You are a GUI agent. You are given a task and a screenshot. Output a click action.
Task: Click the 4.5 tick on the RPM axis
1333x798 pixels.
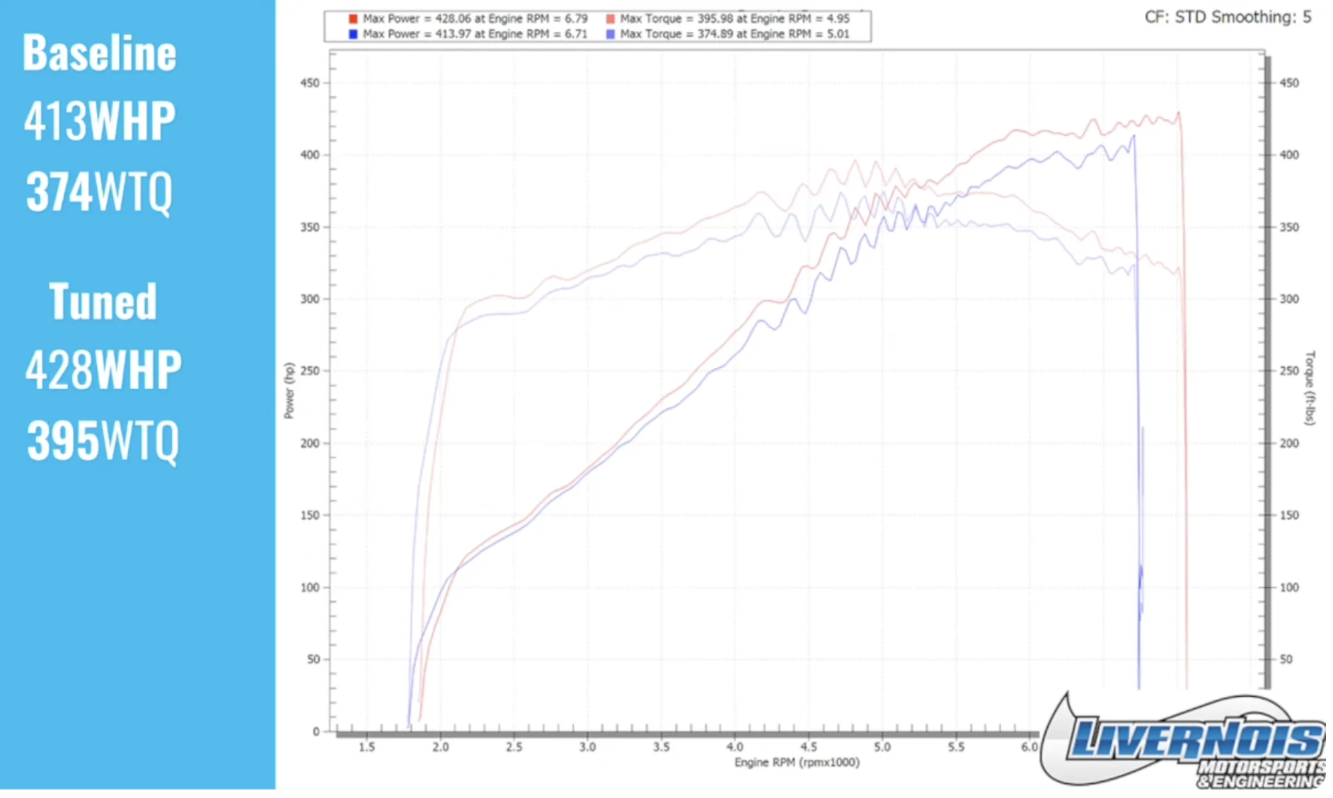[x=809, y=747]
